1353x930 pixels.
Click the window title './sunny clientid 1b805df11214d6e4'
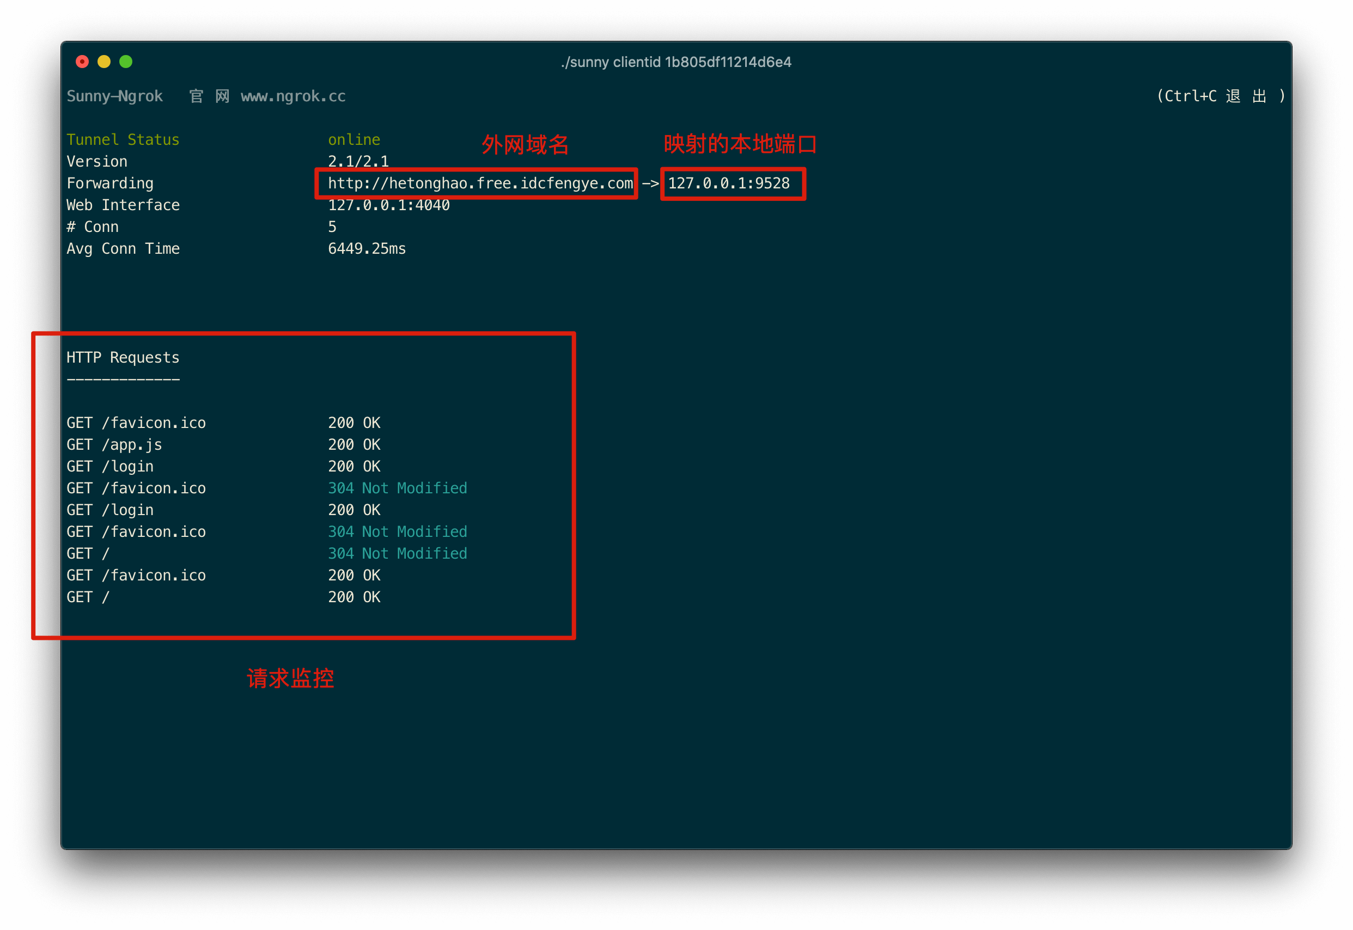point(676,62)
